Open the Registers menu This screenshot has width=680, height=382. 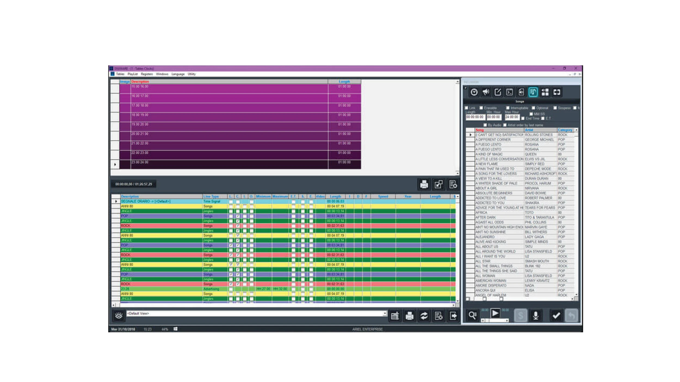pos(147,74)
